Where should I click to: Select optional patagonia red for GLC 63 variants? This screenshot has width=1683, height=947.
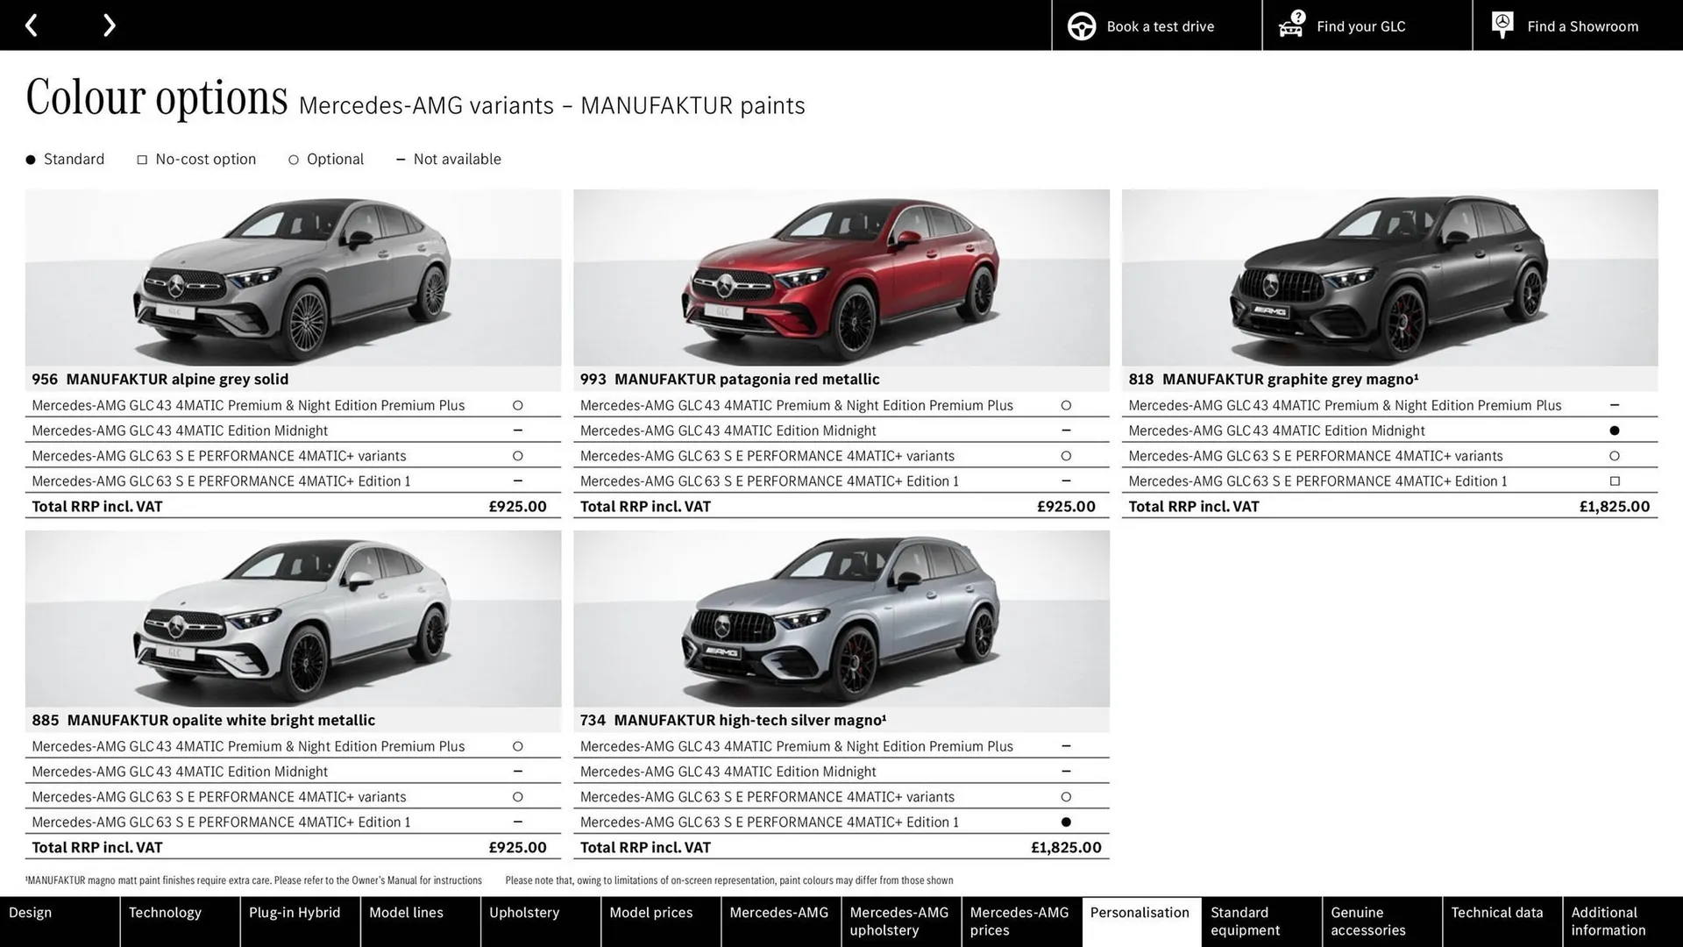(1066, 455)
